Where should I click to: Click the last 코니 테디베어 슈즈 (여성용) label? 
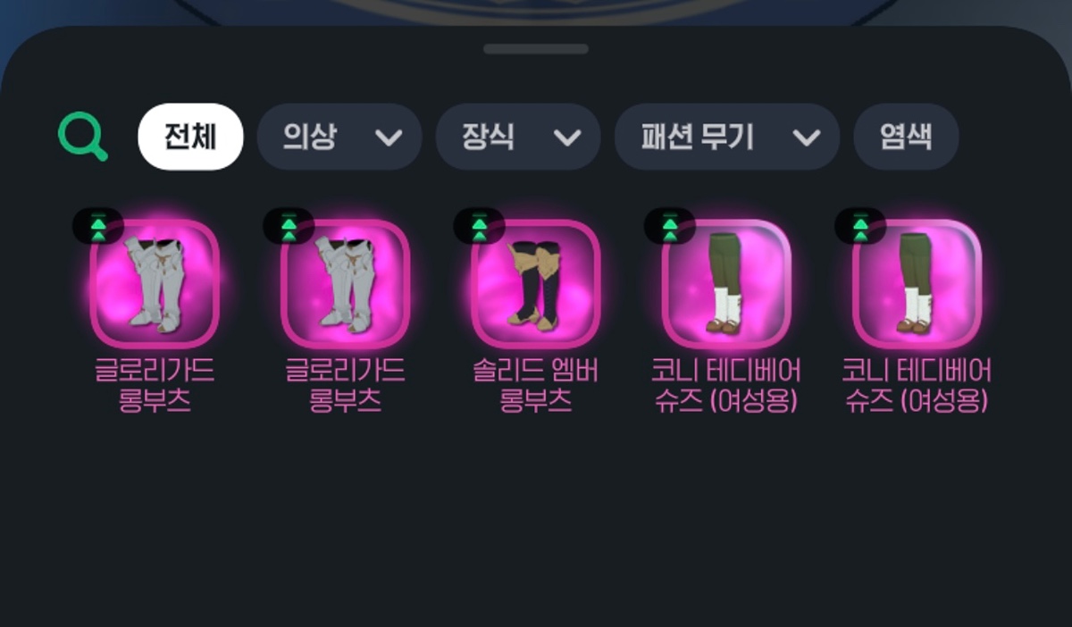(x=917, y=386)
